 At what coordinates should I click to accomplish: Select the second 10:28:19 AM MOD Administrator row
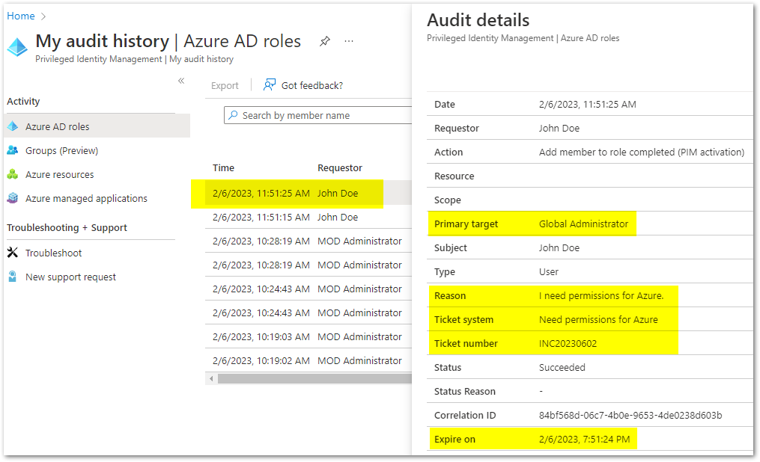tap(308, 265)
